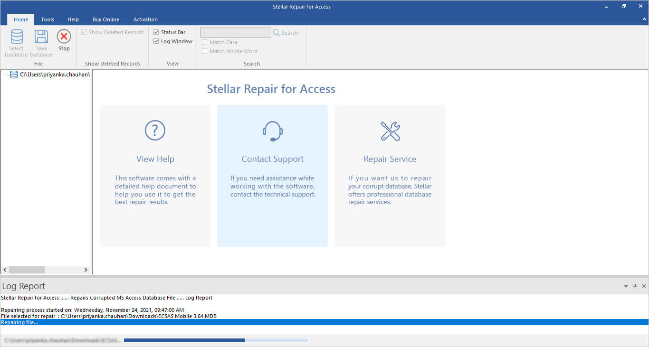Open the Tools menu

coord(47,19)
